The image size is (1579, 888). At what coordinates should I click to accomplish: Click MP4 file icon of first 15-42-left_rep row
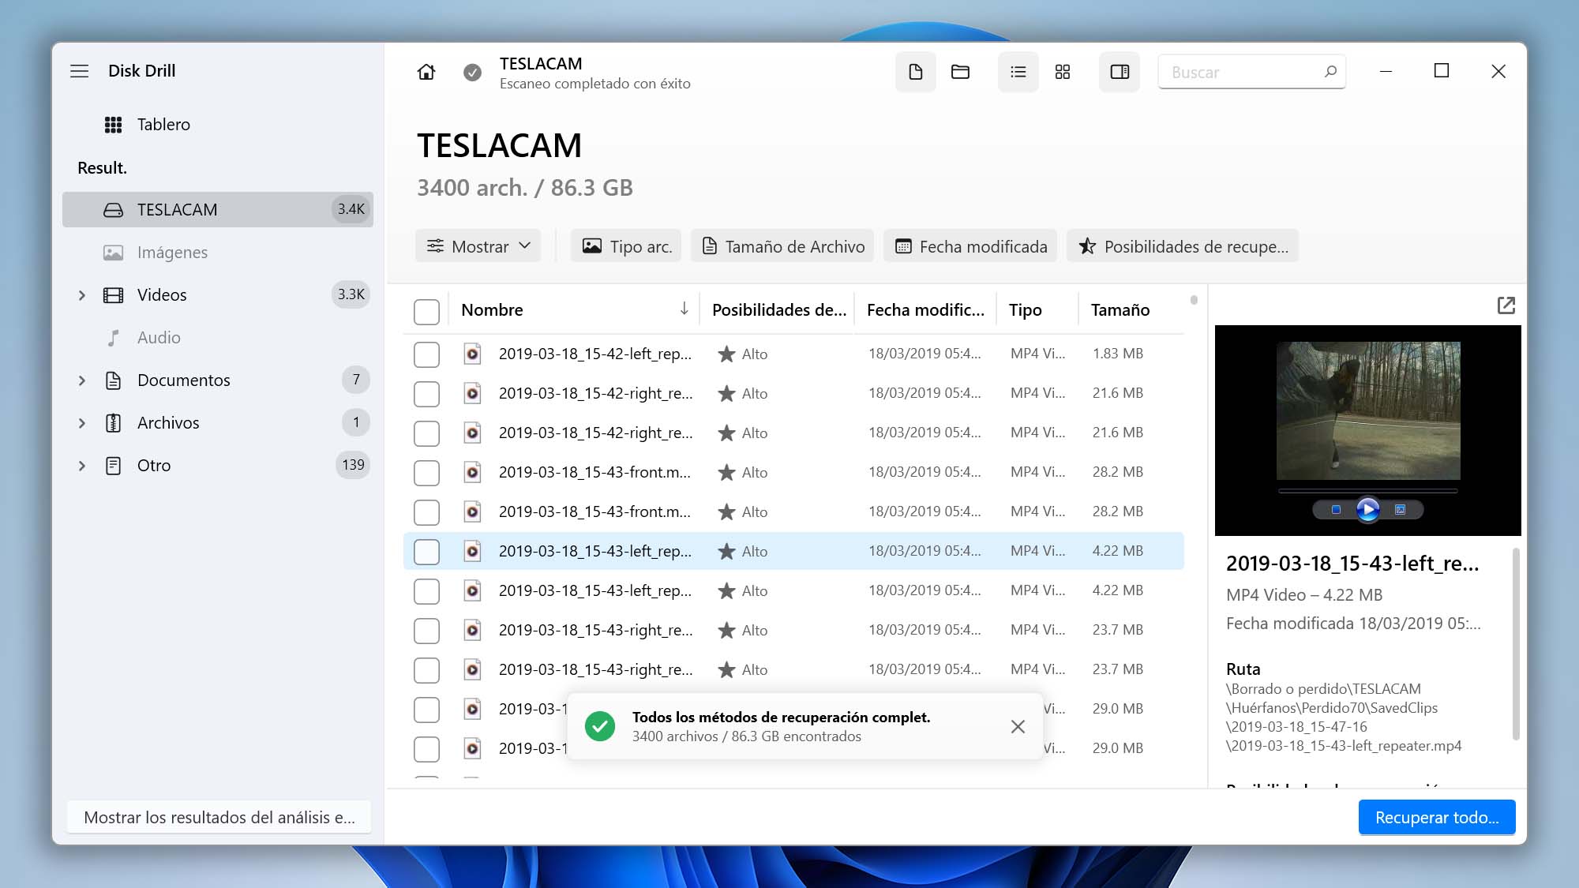click(x=472, y=354)
